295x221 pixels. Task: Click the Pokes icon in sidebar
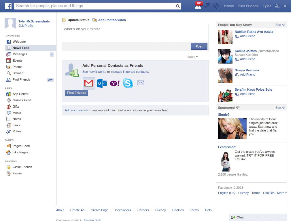(8, 132)
